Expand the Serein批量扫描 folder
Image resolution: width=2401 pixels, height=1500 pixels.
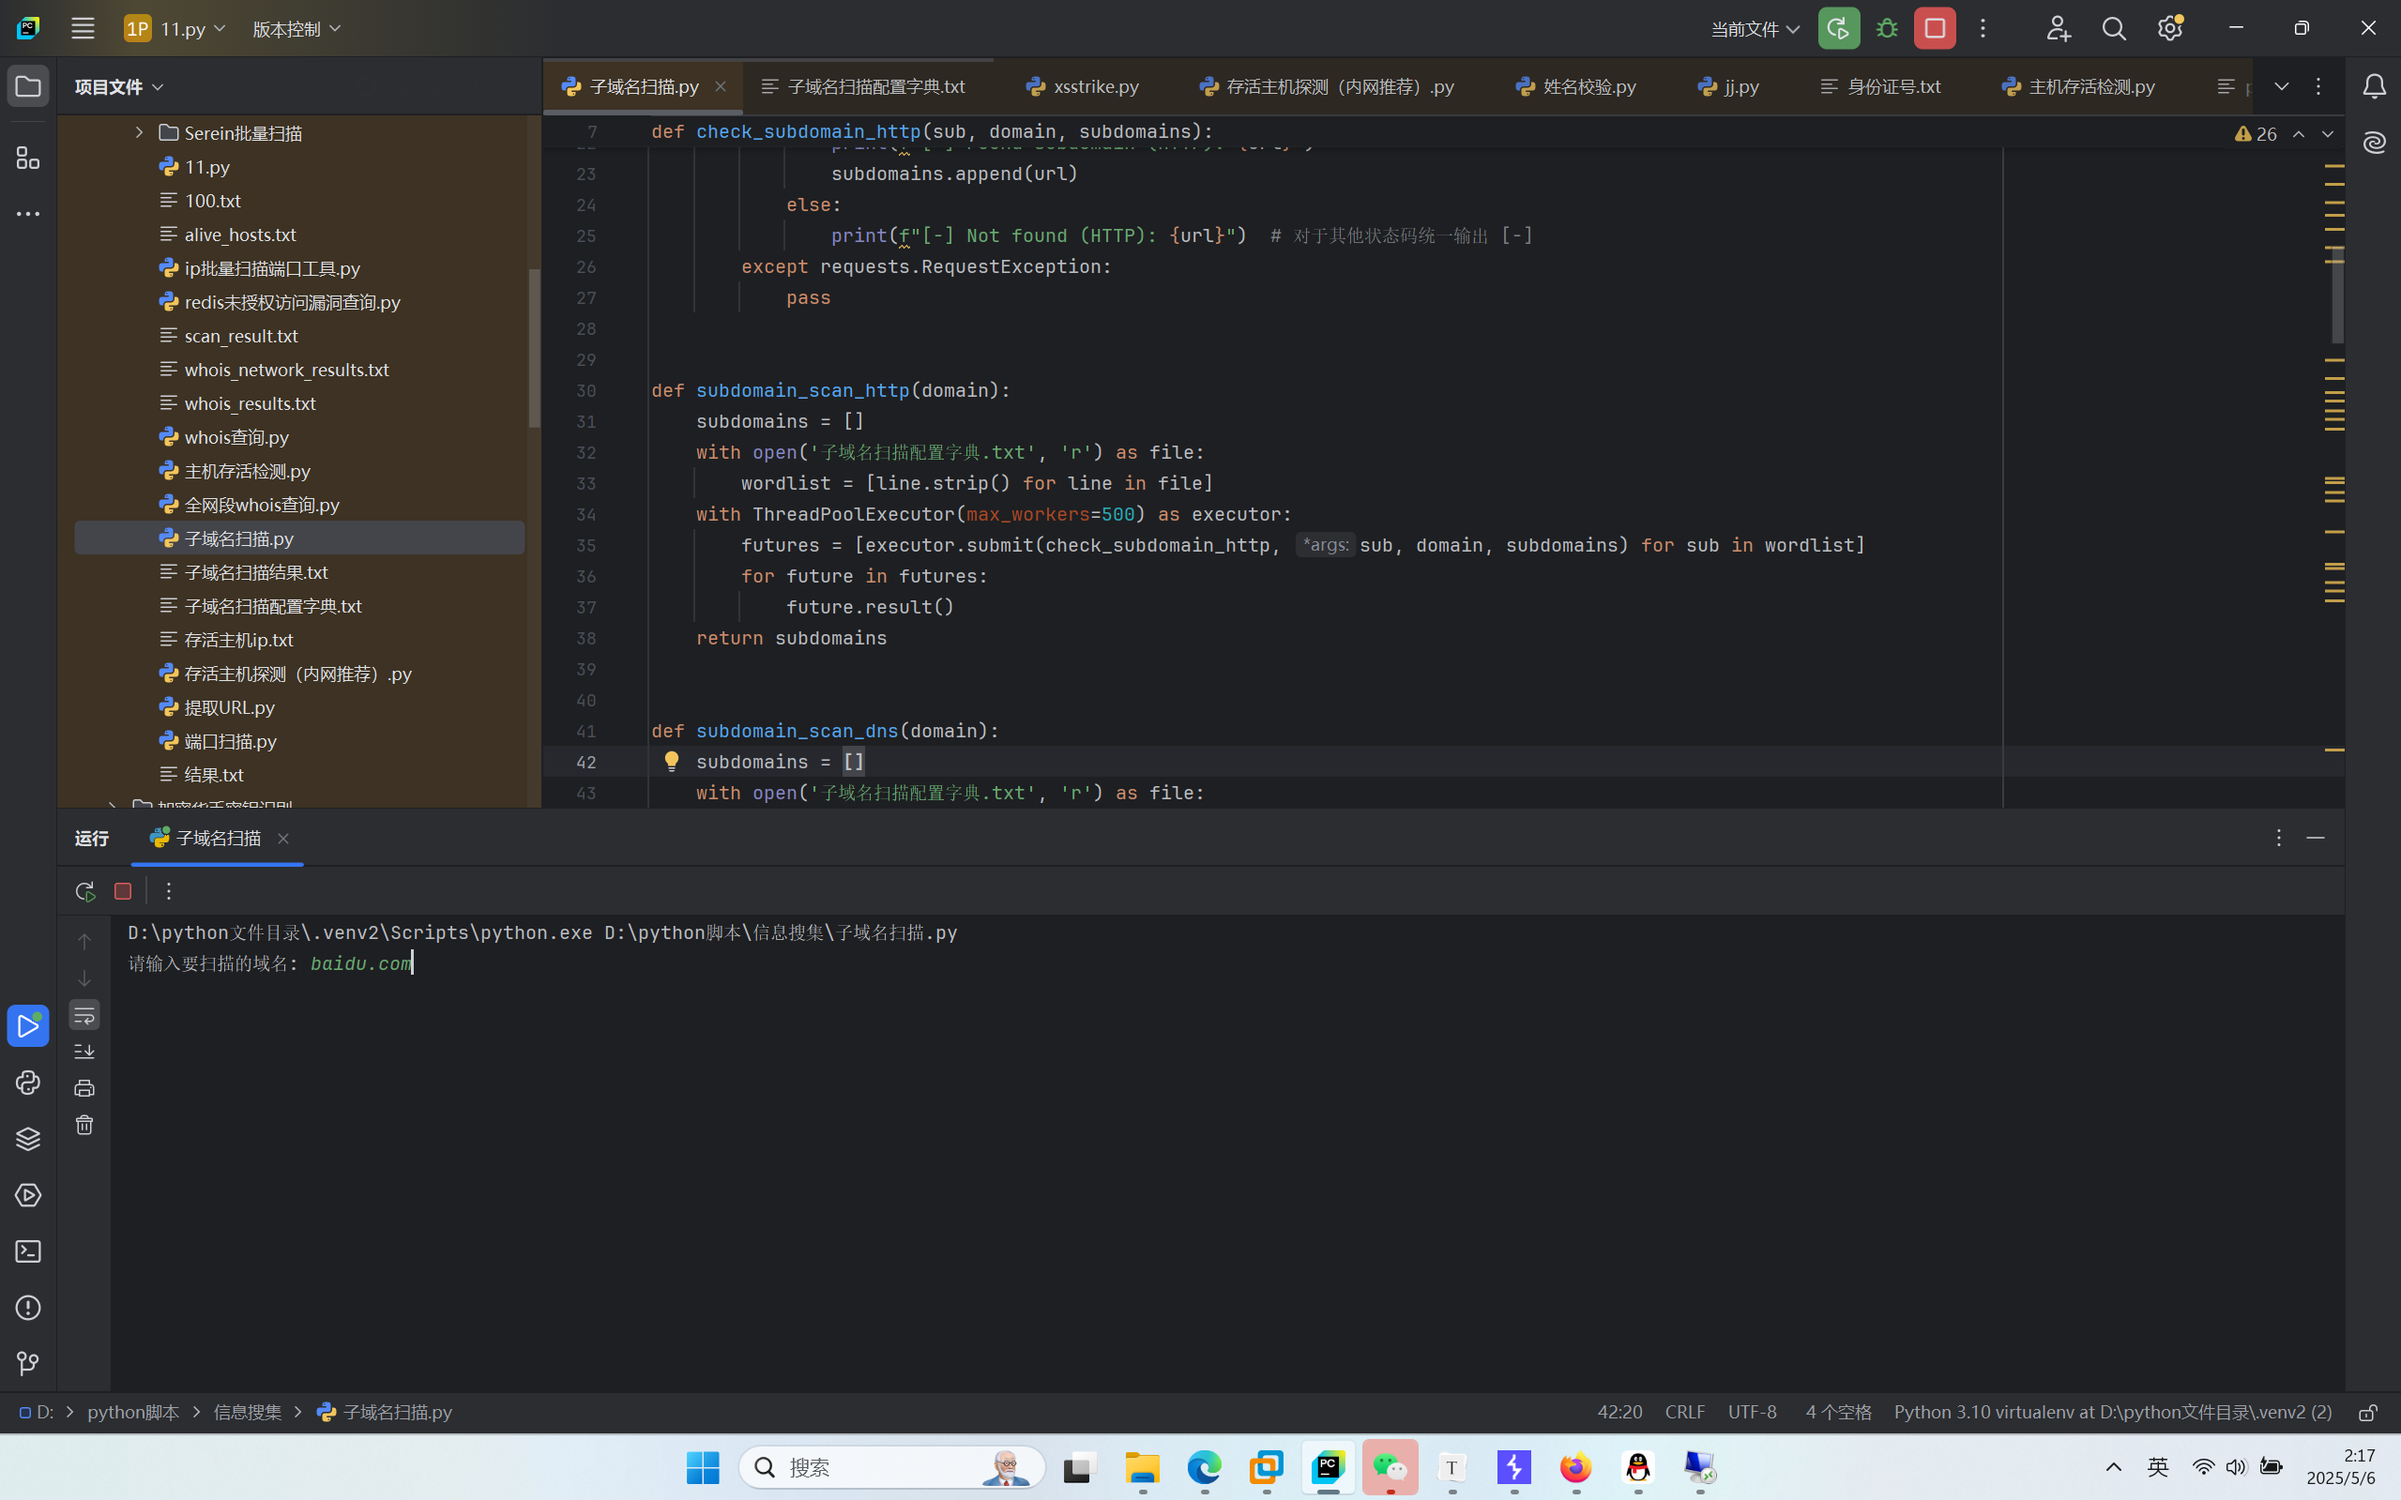pos(139,132)
